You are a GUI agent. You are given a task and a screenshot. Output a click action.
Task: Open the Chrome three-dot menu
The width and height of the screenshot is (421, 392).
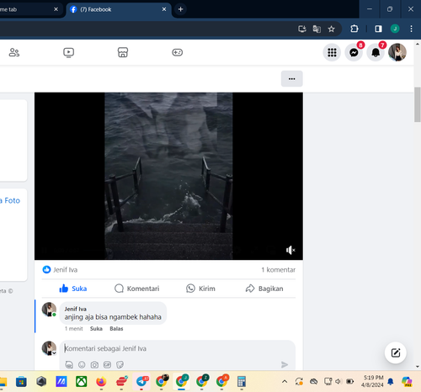[x=411, y=29]
